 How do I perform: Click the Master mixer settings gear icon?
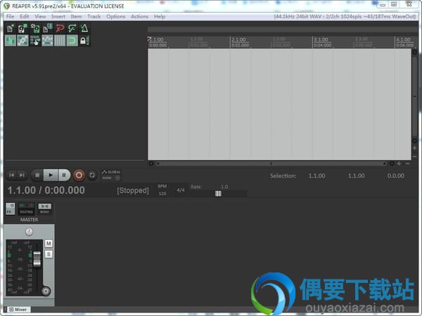(x=46, y=291)
